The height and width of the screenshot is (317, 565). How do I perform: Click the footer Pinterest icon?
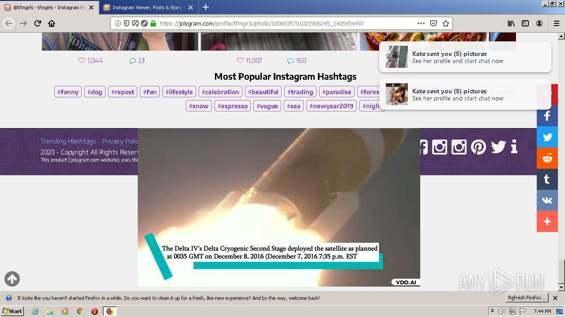478,147
